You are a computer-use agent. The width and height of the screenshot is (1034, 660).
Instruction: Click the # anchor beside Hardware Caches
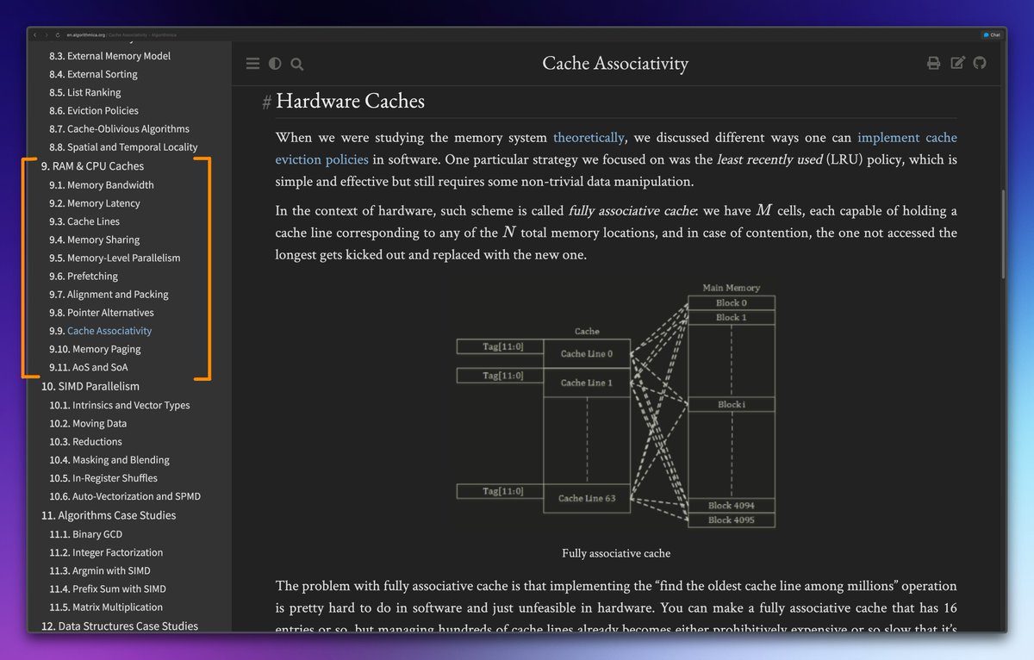[267, 103]
